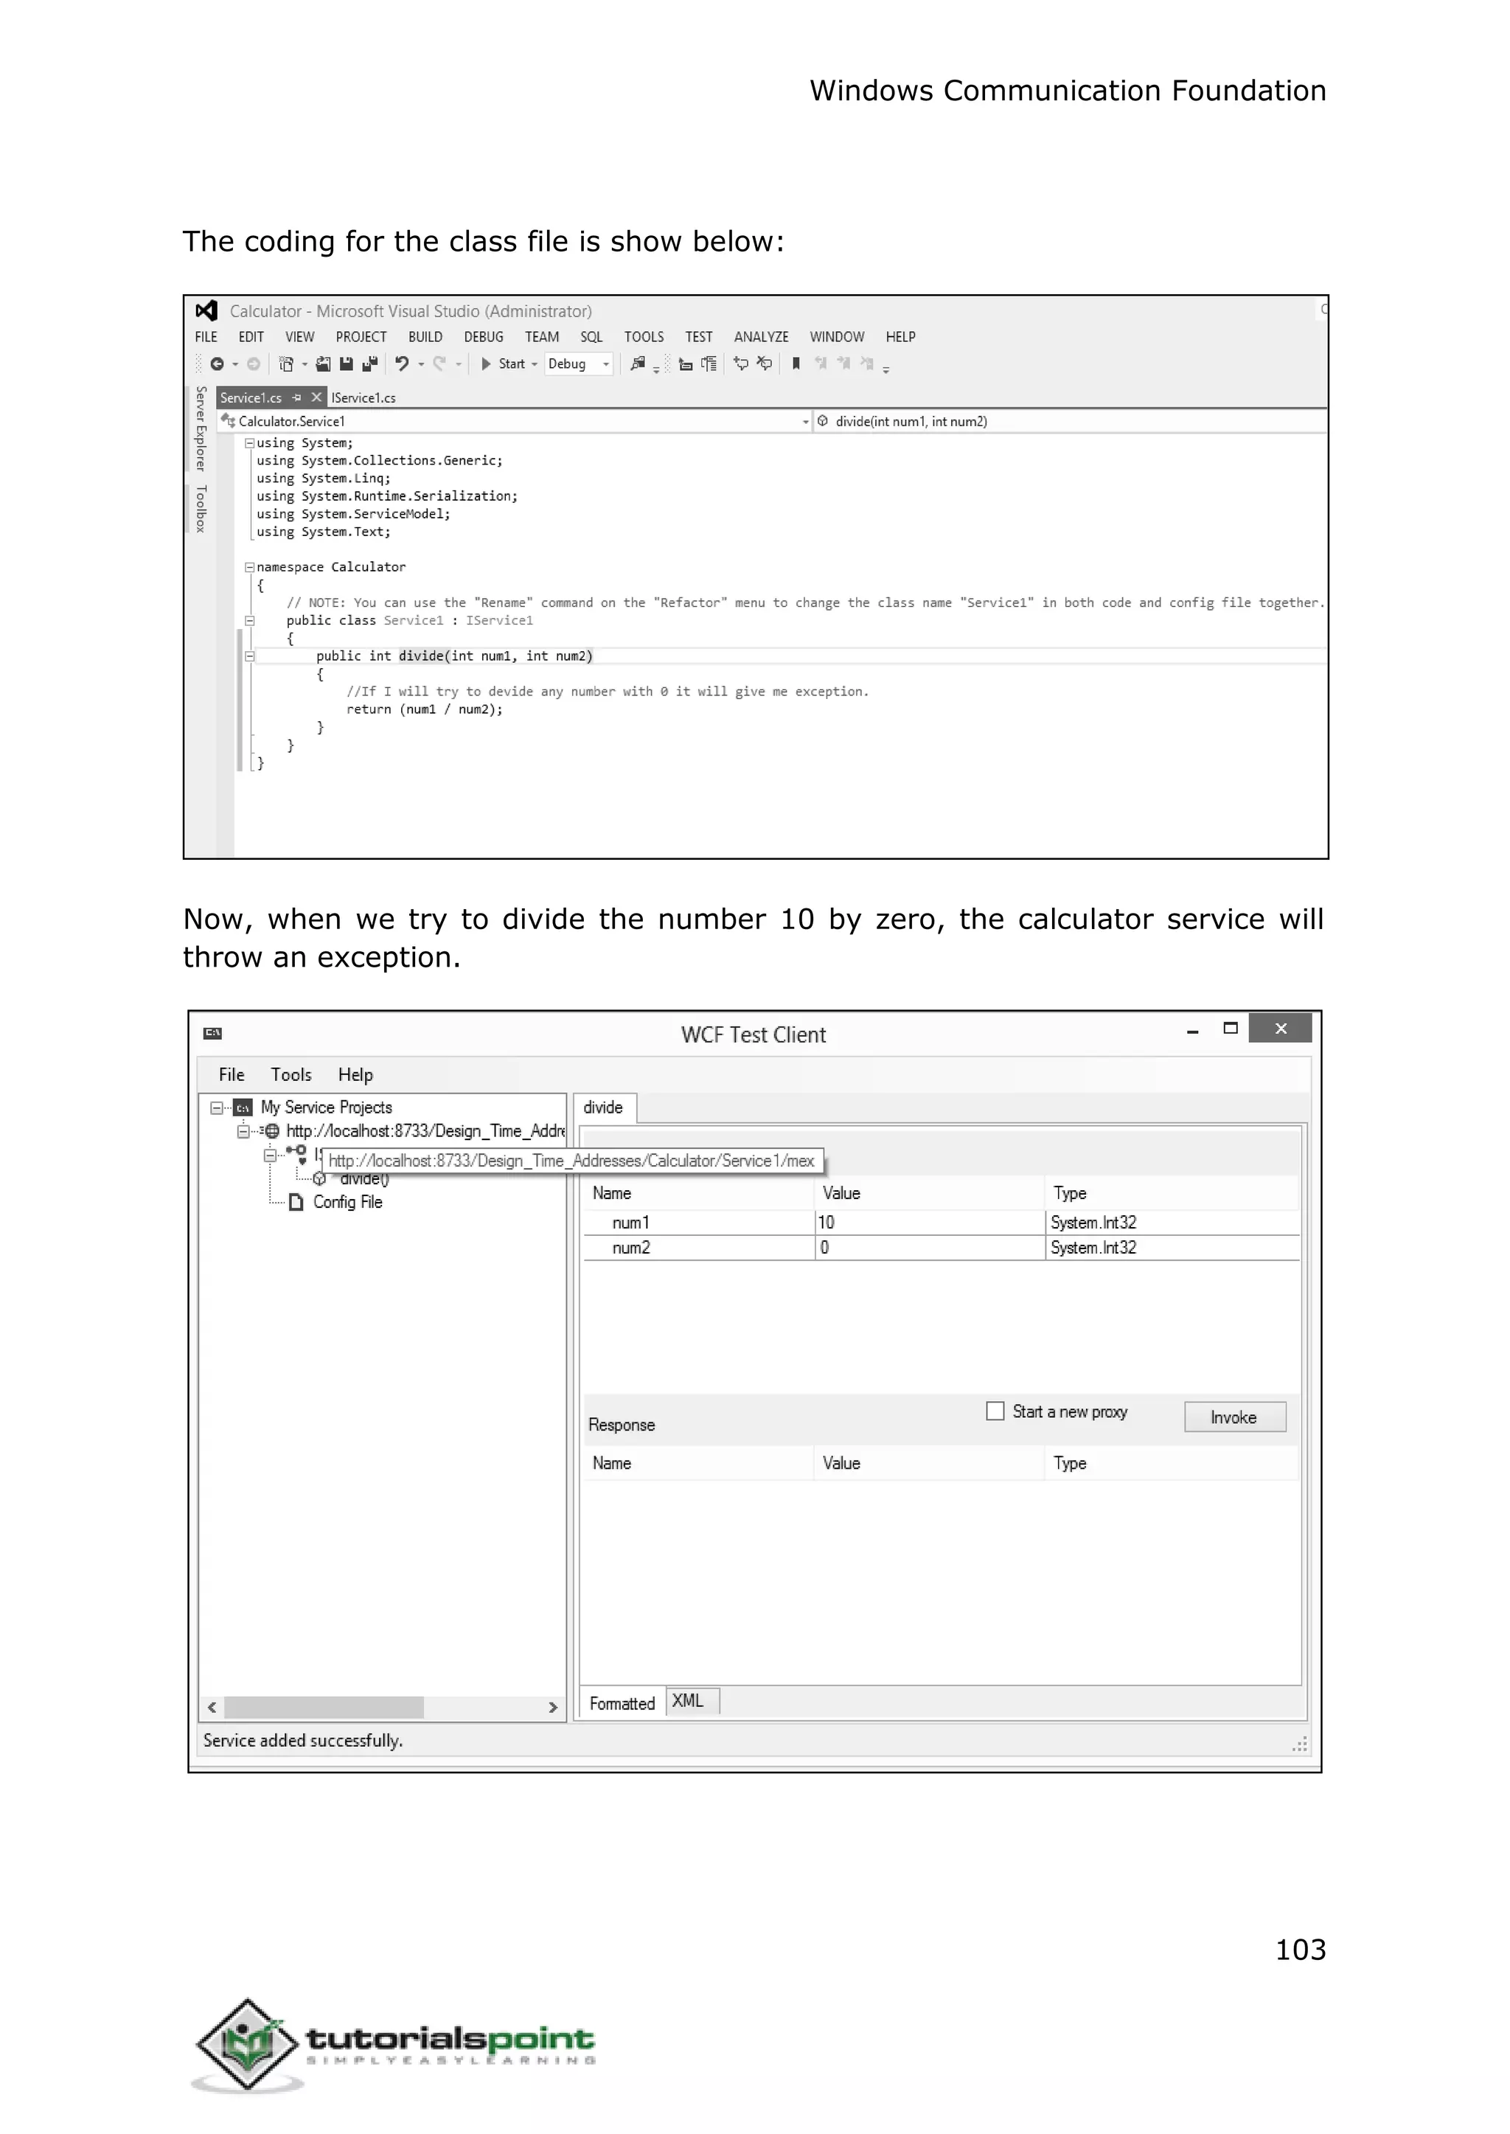This screenshot has width=1510, height=2134.
Task: Pin the Service1.cs tab
Action: tap(296, 398)
